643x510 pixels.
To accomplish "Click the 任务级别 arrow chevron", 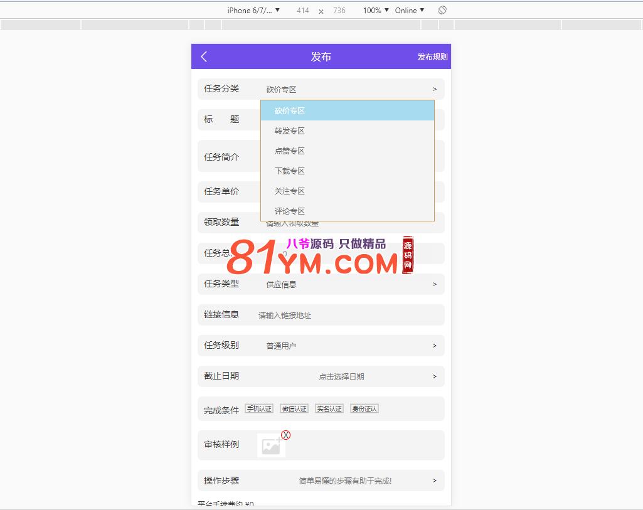I will click(435, 346).
